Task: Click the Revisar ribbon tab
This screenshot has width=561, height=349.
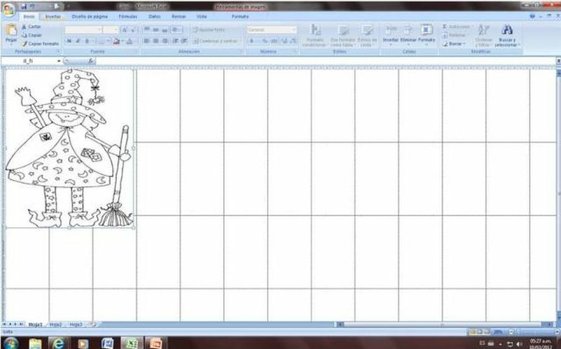Action: point(178,17)
